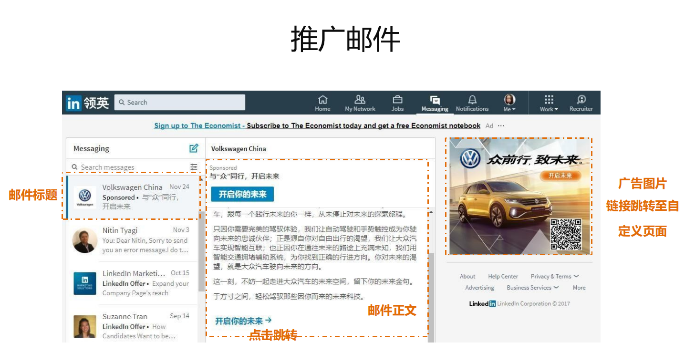Open message filter settings icon

pyautogui.click(x=194, y=167)
